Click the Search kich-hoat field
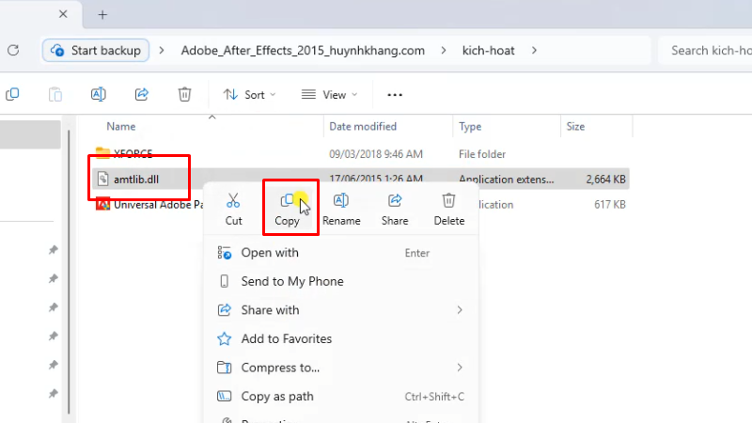 (x=705, y=51)
